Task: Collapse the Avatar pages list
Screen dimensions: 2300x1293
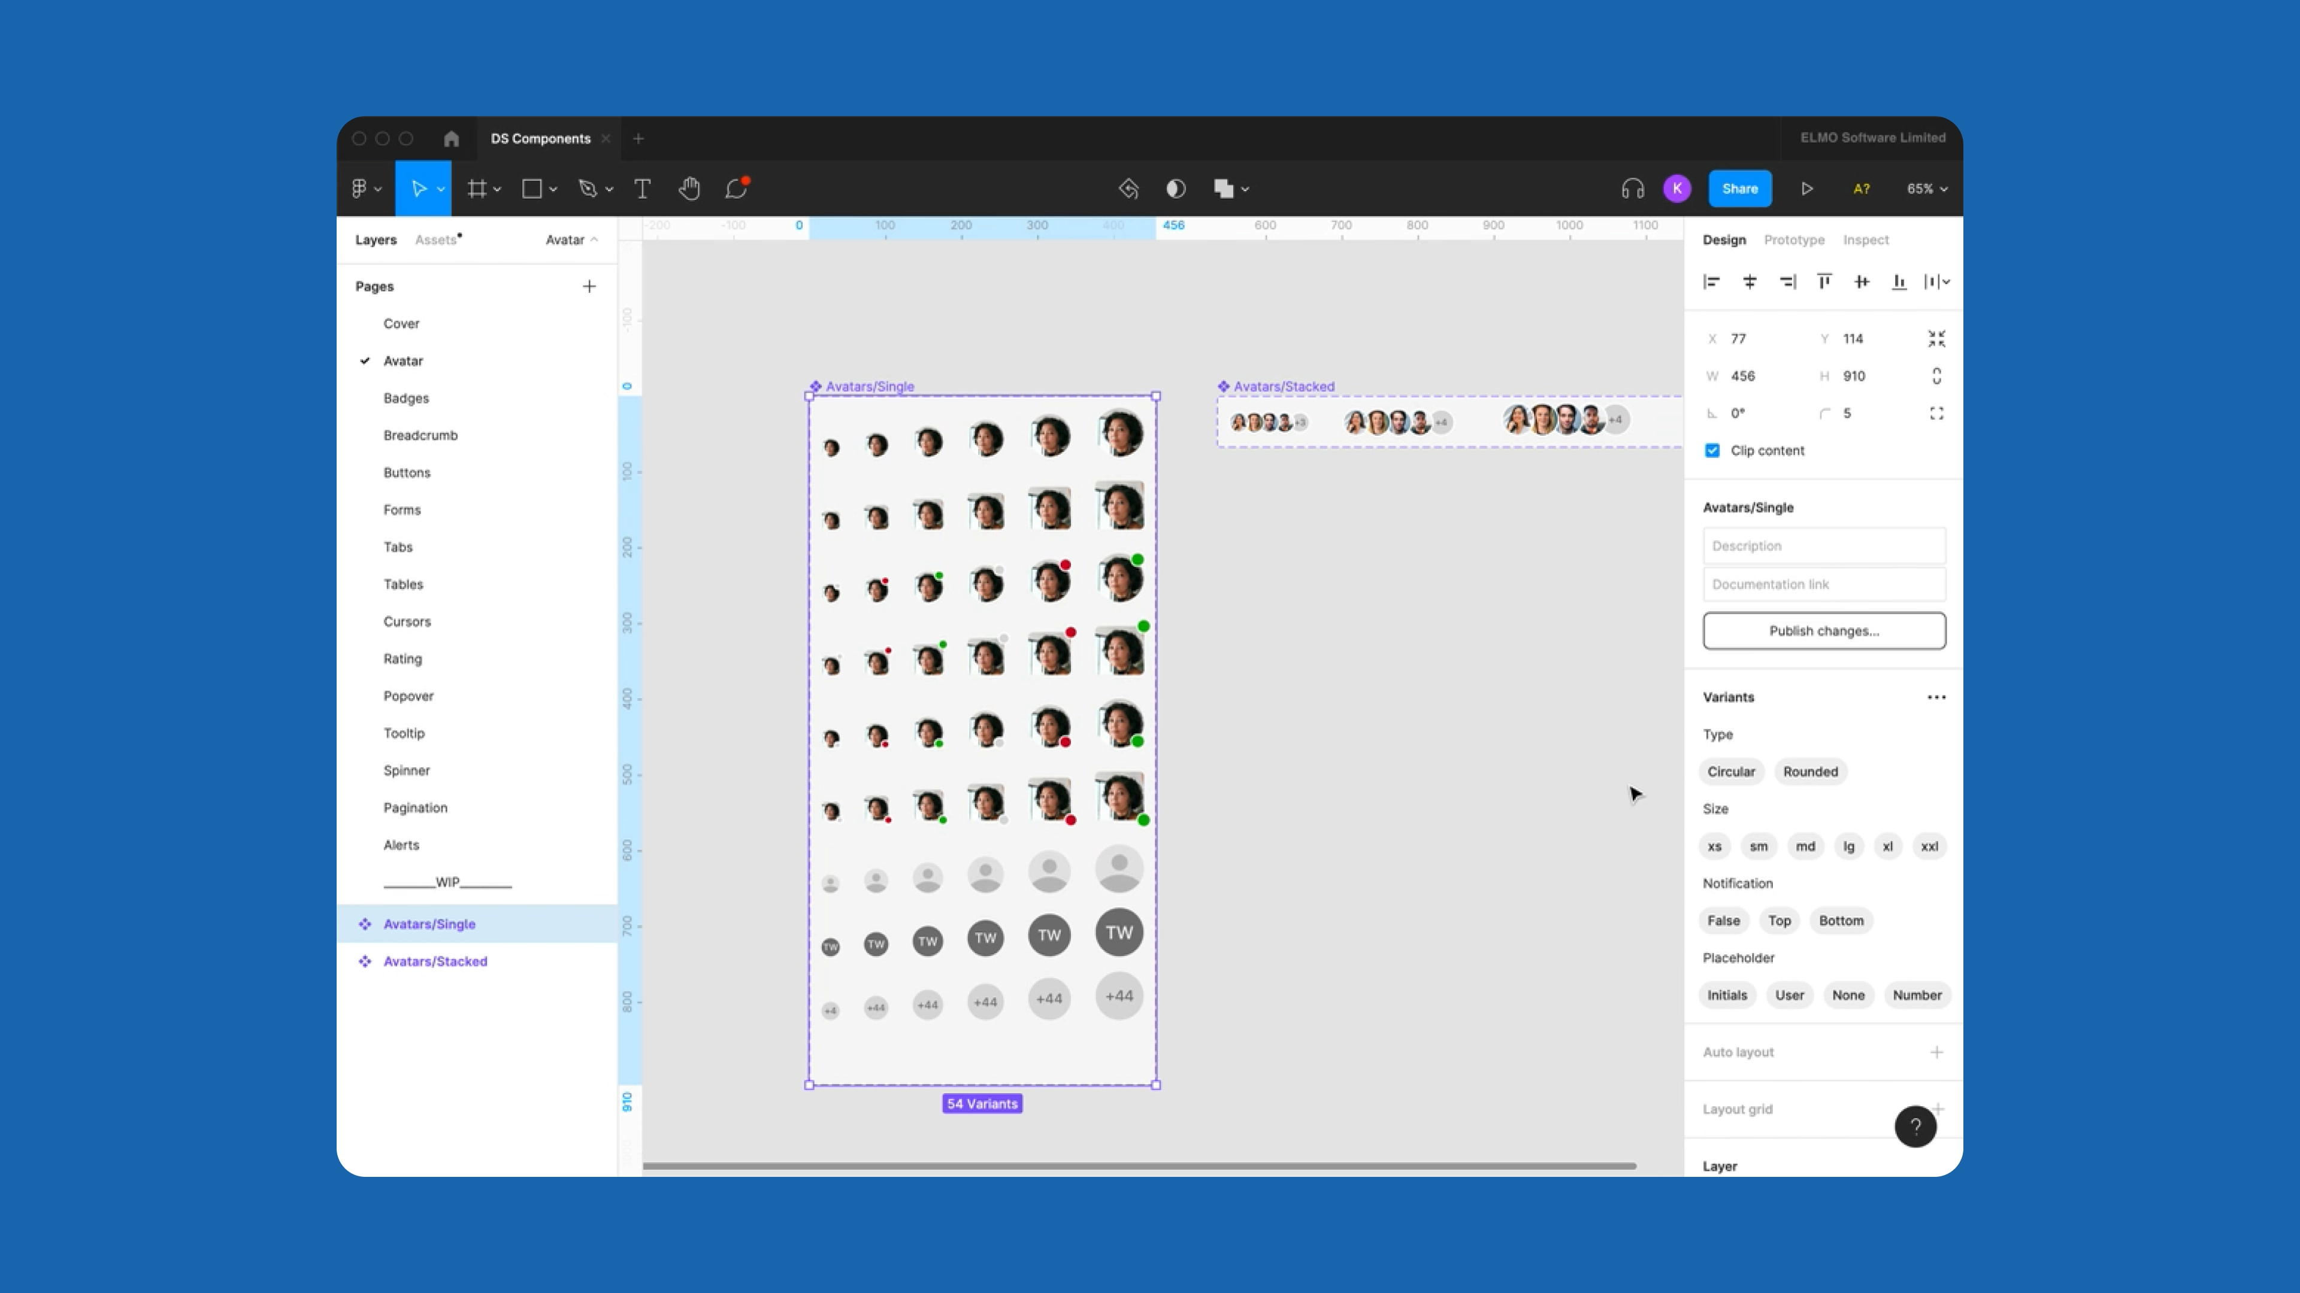Action: tap(571, 239)
